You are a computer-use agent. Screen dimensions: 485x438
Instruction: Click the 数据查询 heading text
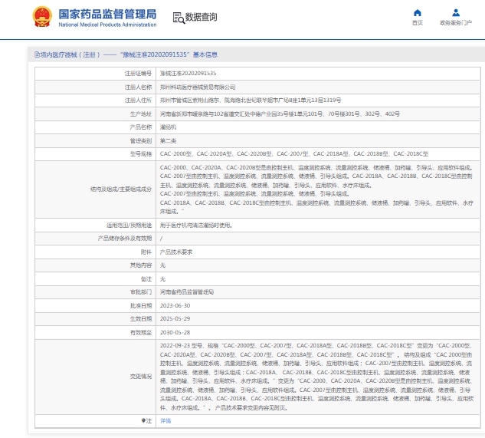[202, 18]
